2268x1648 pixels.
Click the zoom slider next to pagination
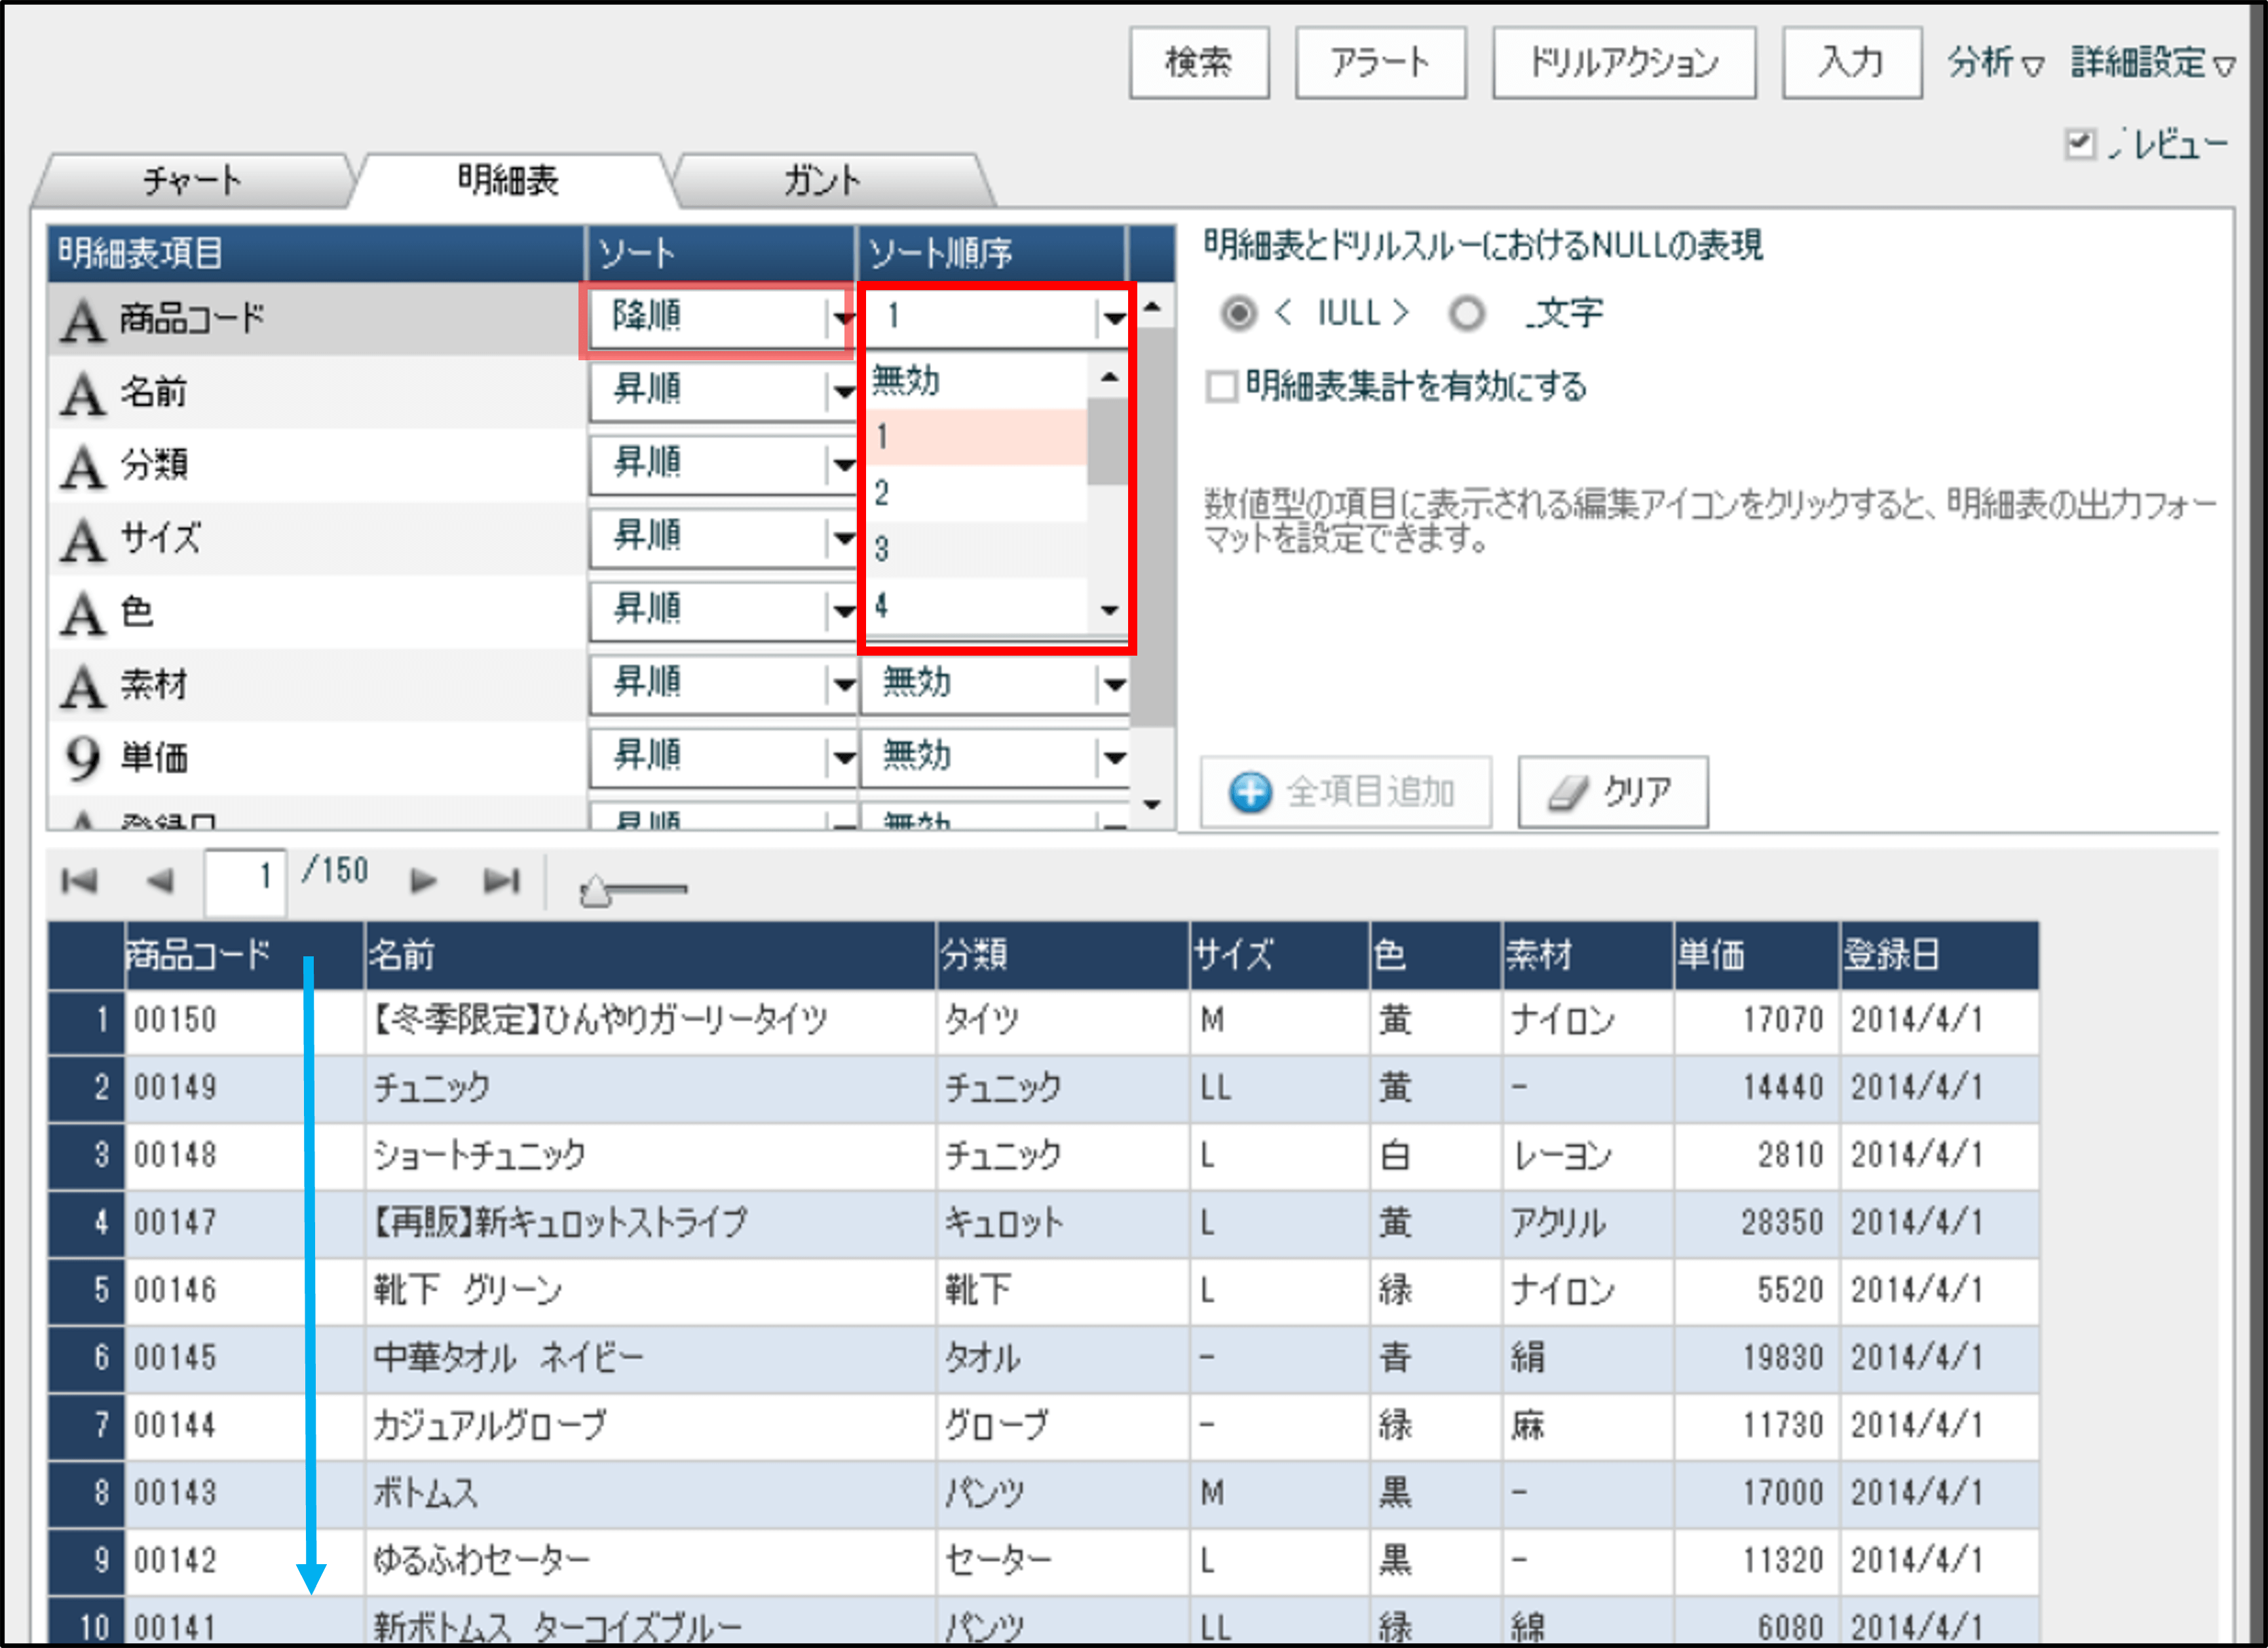pyautogui.click(x=597, y=890)
